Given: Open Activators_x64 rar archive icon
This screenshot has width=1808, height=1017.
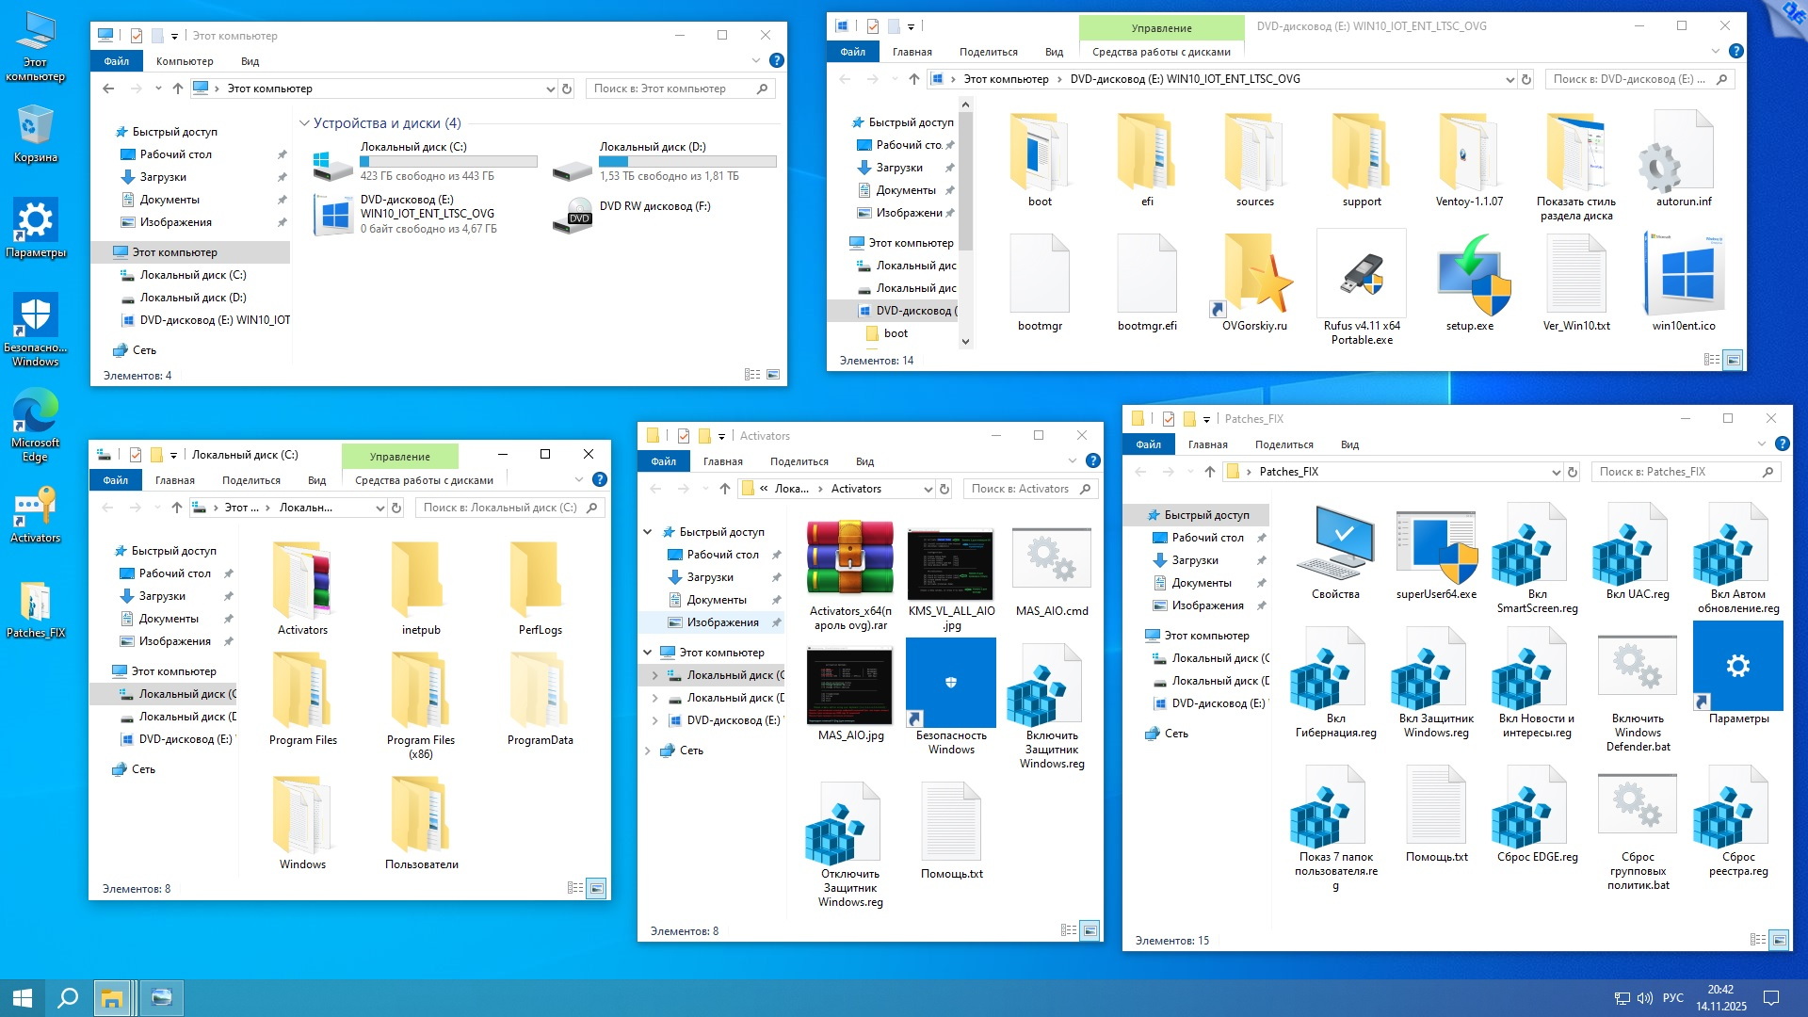Looking at the screenshot, I should pos(850,560).
